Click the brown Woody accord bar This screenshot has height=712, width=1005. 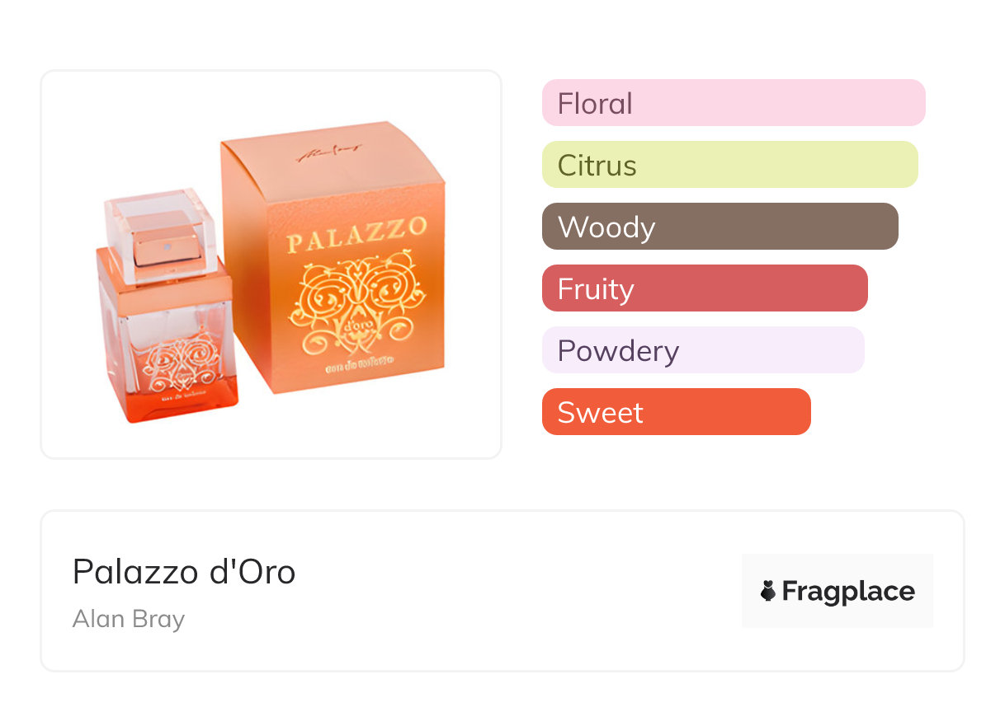pyautogui.click(x=720, y=227)
